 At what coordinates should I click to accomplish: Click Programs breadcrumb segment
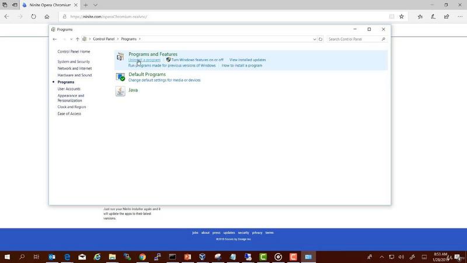[128, 39]
